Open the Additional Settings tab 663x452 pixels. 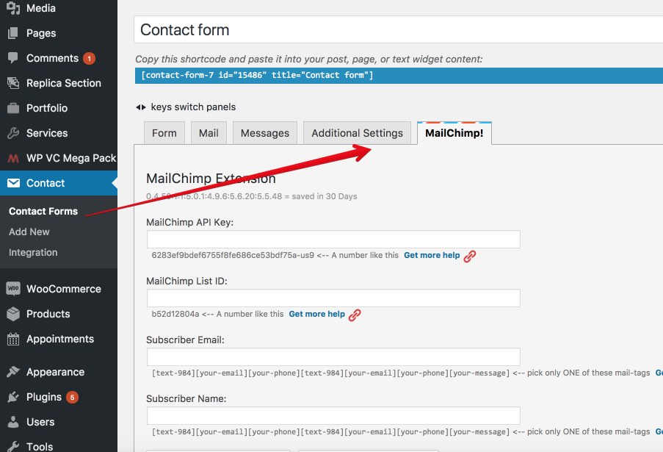(x=358, y=133)
